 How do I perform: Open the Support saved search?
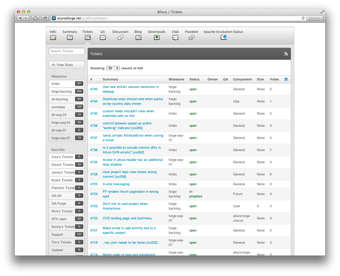pyautogui.click(x=67, y=235)
